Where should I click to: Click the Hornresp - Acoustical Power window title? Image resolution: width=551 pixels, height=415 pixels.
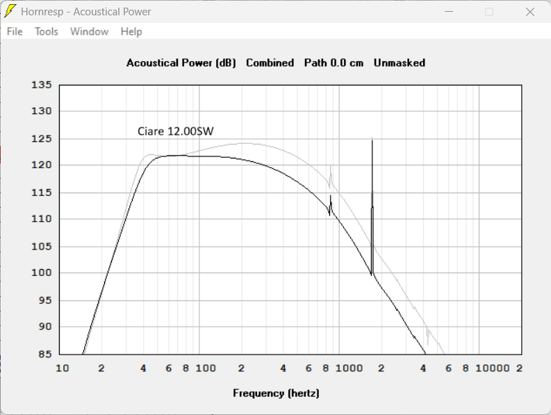[x=85, y=12]
